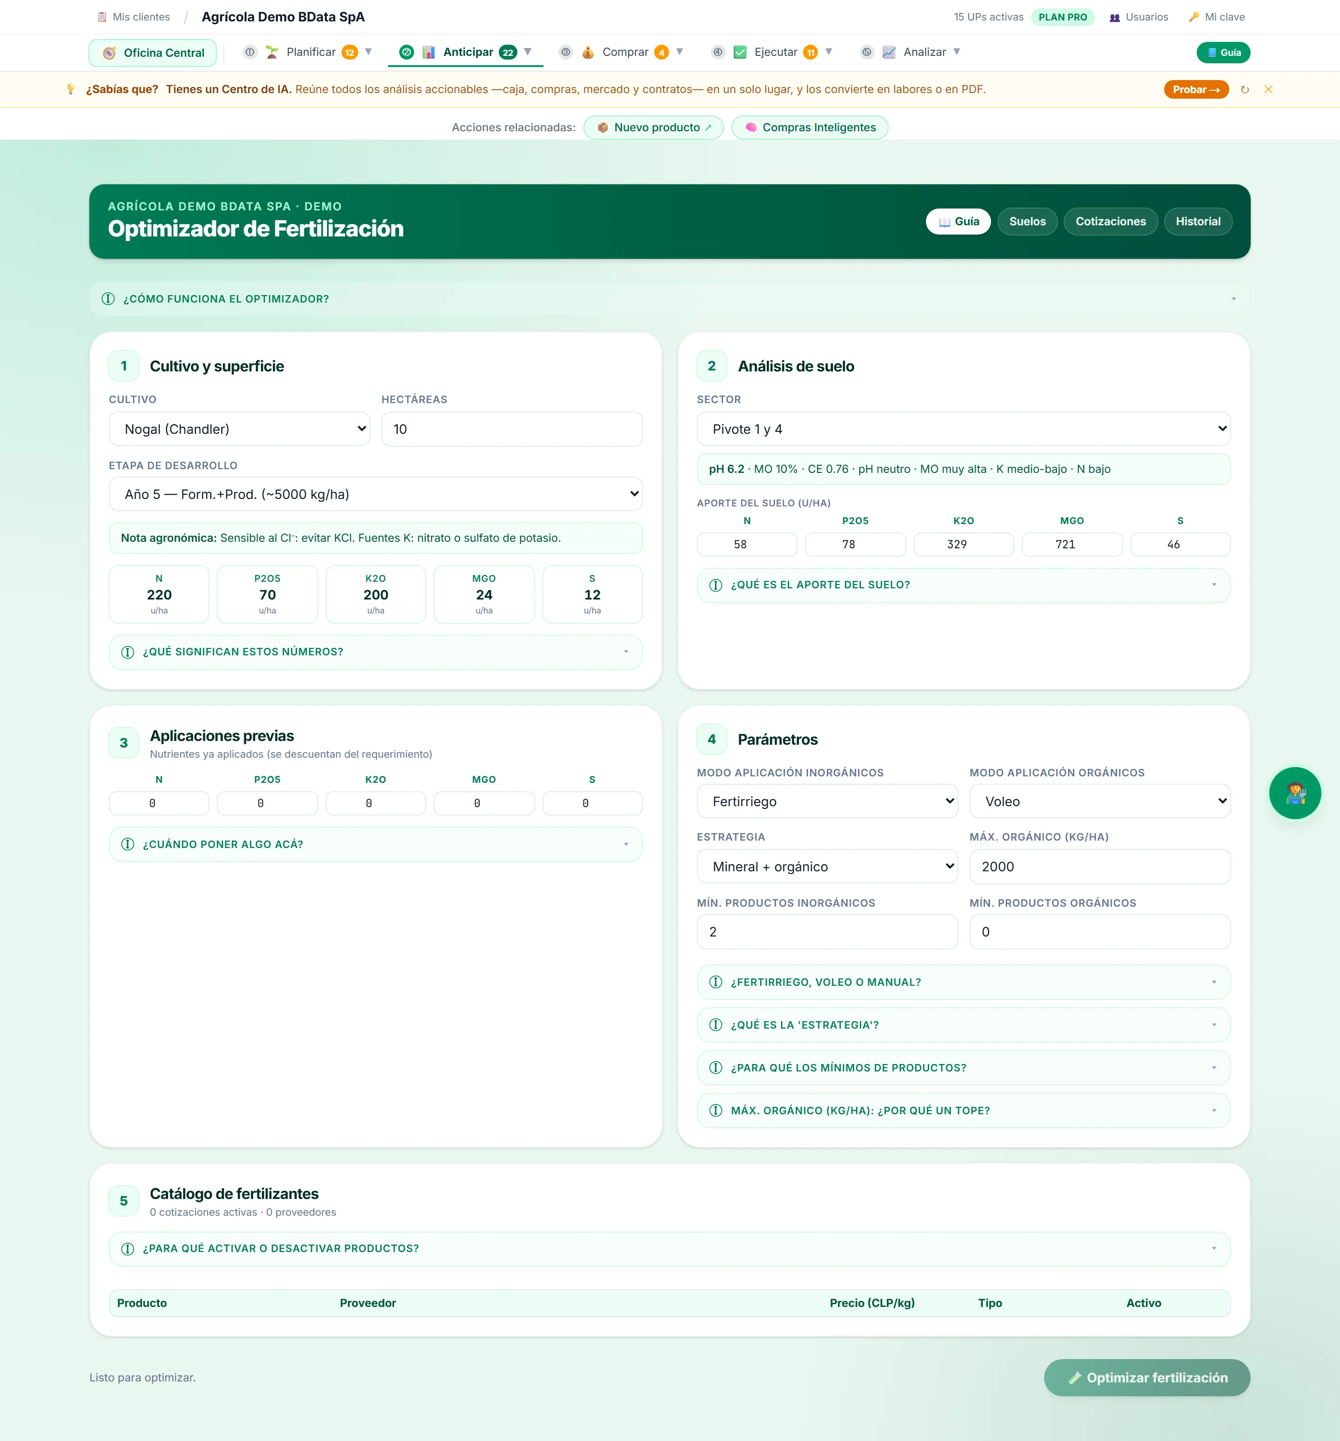Click the Mín. productos inorgánicos field
The width and height of the screenshot is (1340, 1441).
pyautogui.click(x=827, y=932)
